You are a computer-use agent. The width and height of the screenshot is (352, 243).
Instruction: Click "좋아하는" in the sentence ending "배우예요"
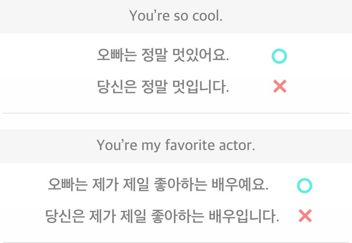[x=178, y=185]
